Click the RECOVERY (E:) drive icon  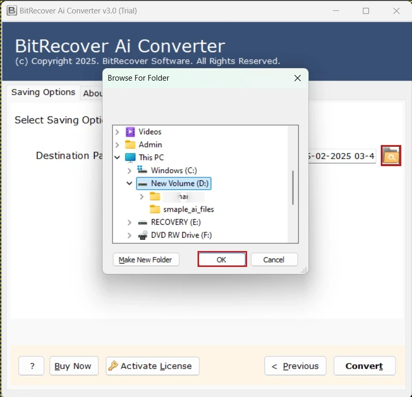pyautogui.click(x=143, y=223)
